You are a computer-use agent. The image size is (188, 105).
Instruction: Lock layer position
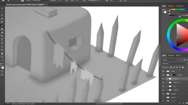177,67
